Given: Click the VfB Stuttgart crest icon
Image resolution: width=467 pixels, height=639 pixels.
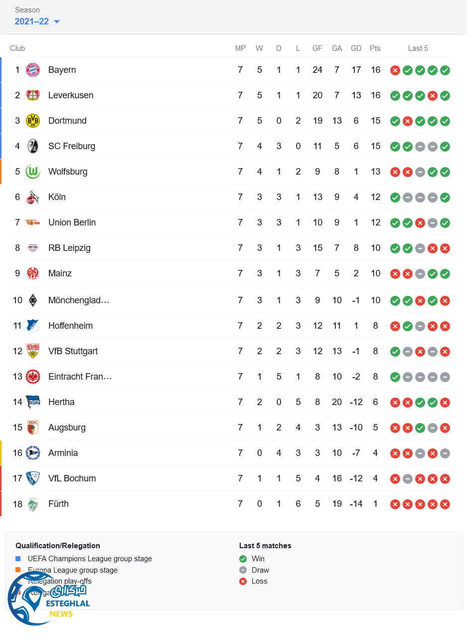Looking at the screenshot, I should pyautogui.click(x=33, y=351).
